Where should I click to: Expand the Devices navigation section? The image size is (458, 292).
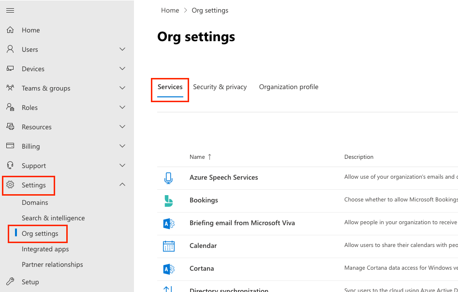pos(122,68)
